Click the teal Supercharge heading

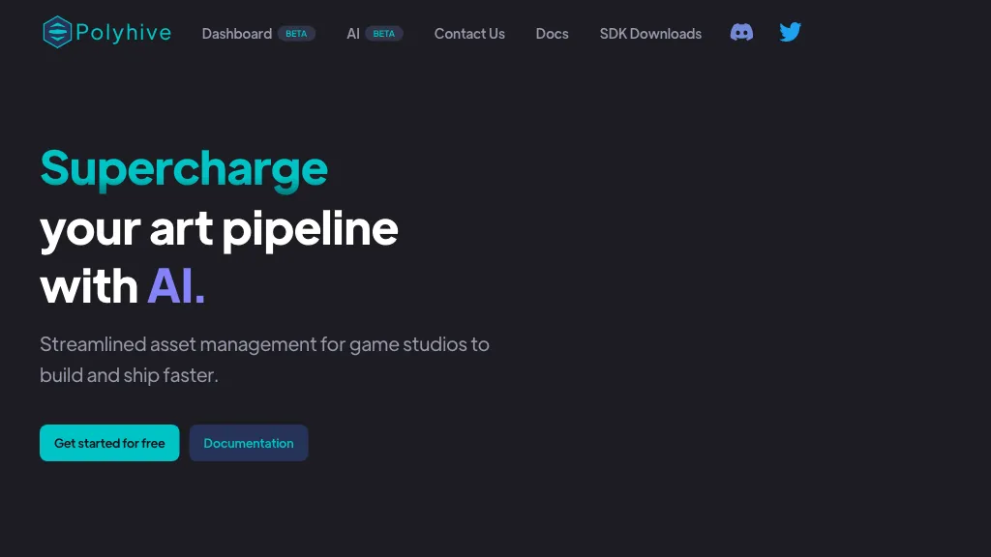click(x=184, y=169)
